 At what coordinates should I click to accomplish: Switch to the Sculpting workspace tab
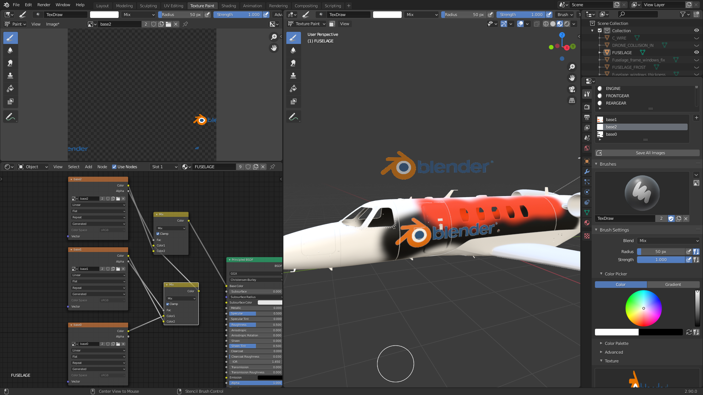click(148, 5)
